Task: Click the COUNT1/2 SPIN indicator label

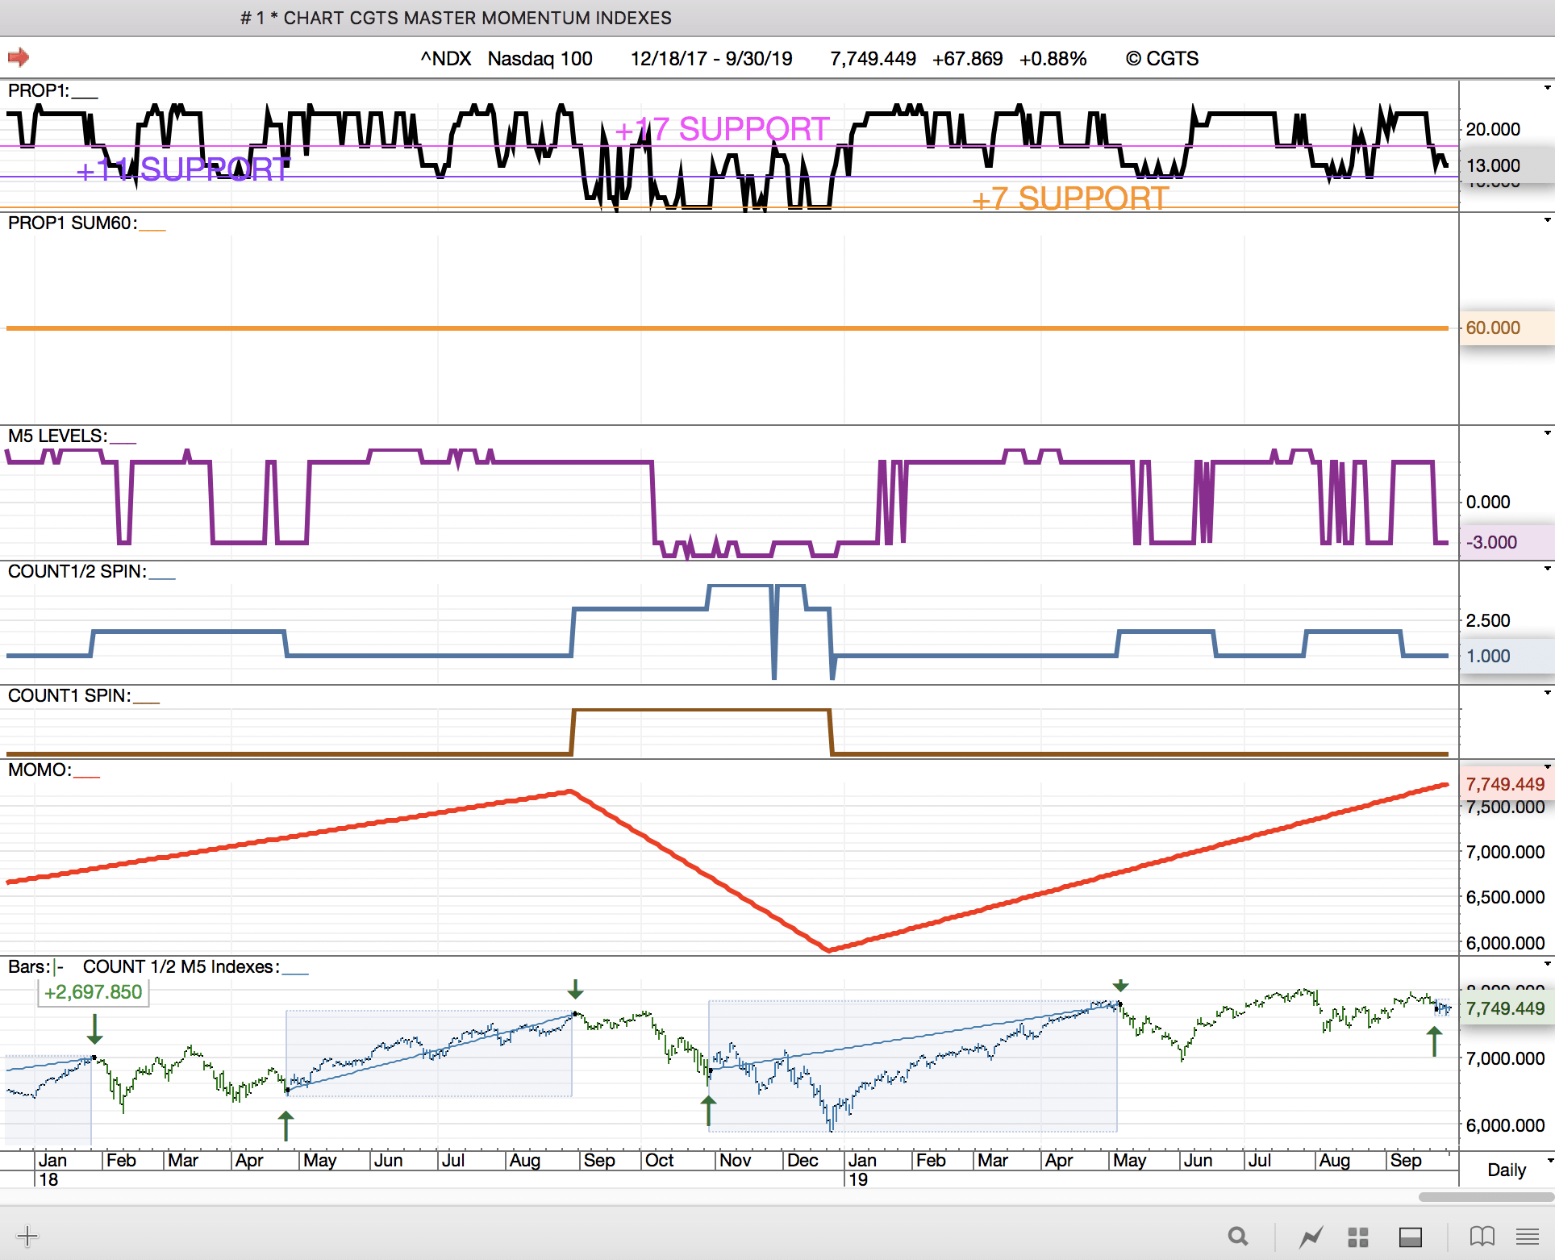Action: pyautogui.click(x=77, y=572)
